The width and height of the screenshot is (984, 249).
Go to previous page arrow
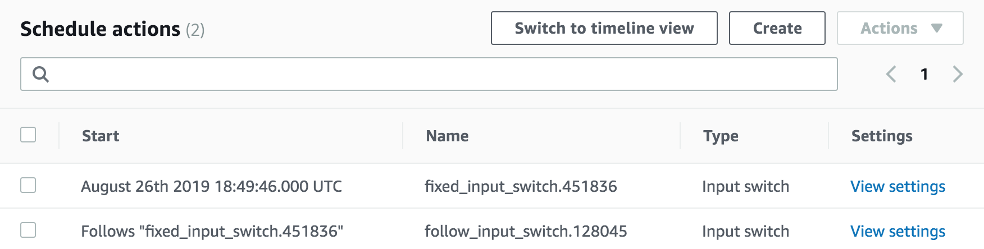point(891,74)
